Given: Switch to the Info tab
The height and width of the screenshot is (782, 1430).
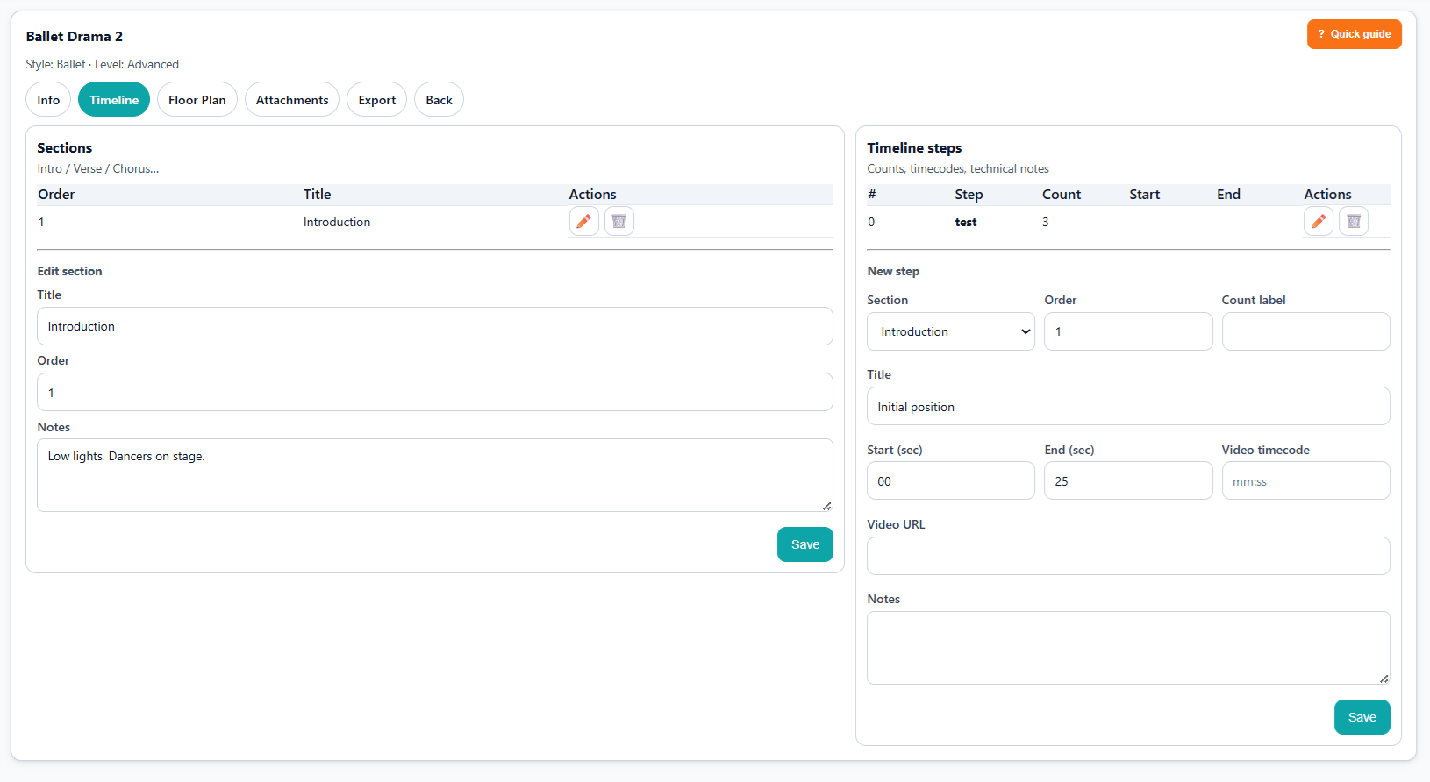Looking at the screenshot, I should coord(48,100).
